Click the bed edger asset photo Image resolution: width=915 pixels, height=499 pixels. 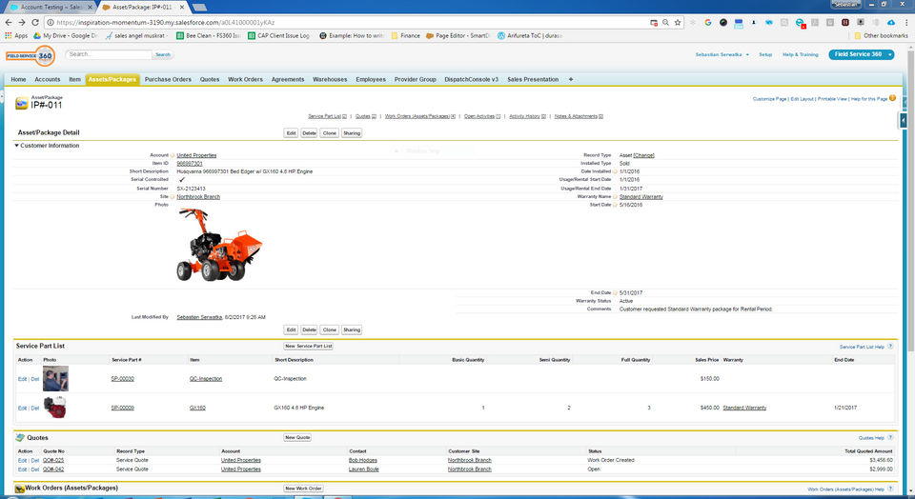pos(219,246)
